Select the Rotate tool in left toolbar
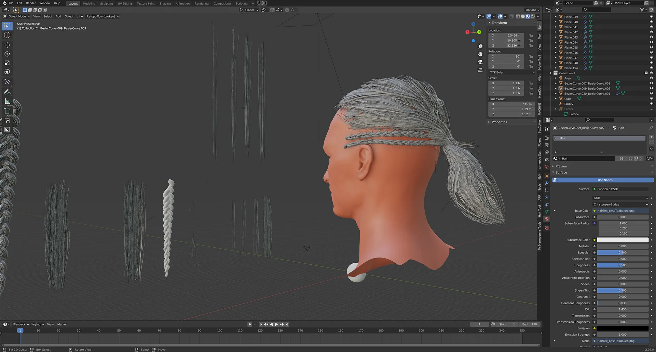The image size is (656, 352). tap(7, 54)
